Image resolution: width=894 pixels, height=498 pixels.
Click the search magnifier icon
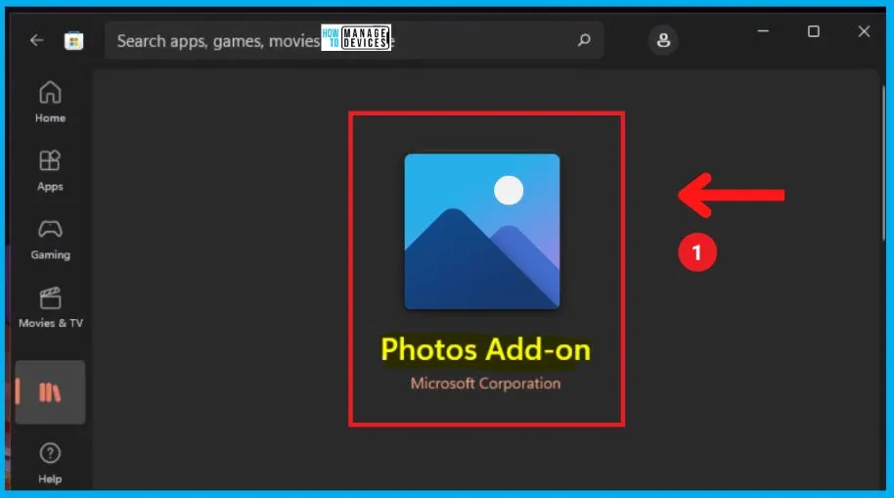(x=584, y=40)
